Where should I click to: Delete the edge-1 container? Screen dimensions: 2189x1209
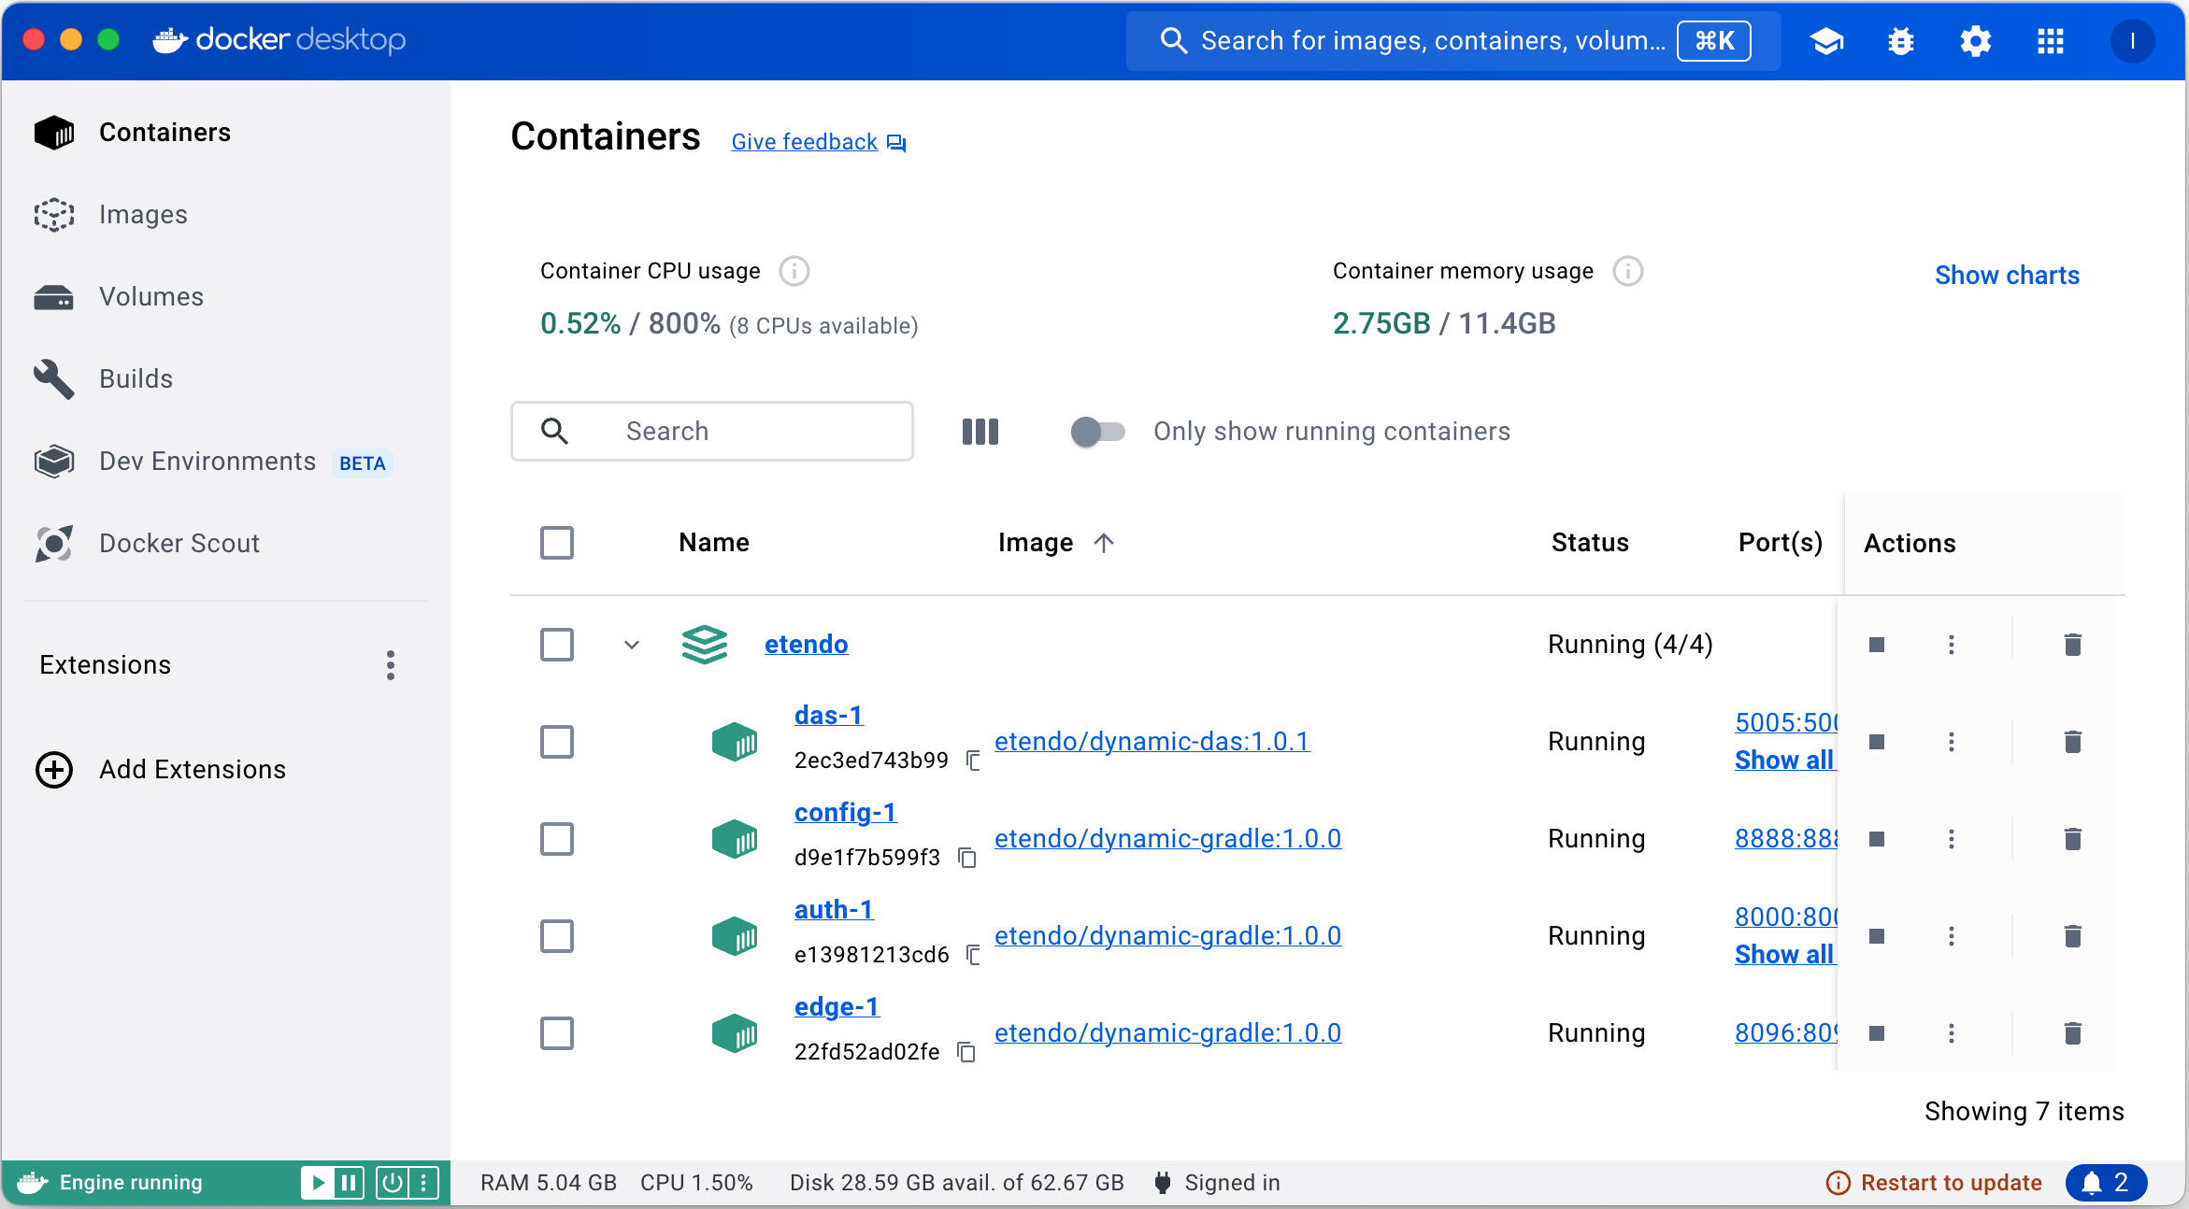pos(2072,1033)
